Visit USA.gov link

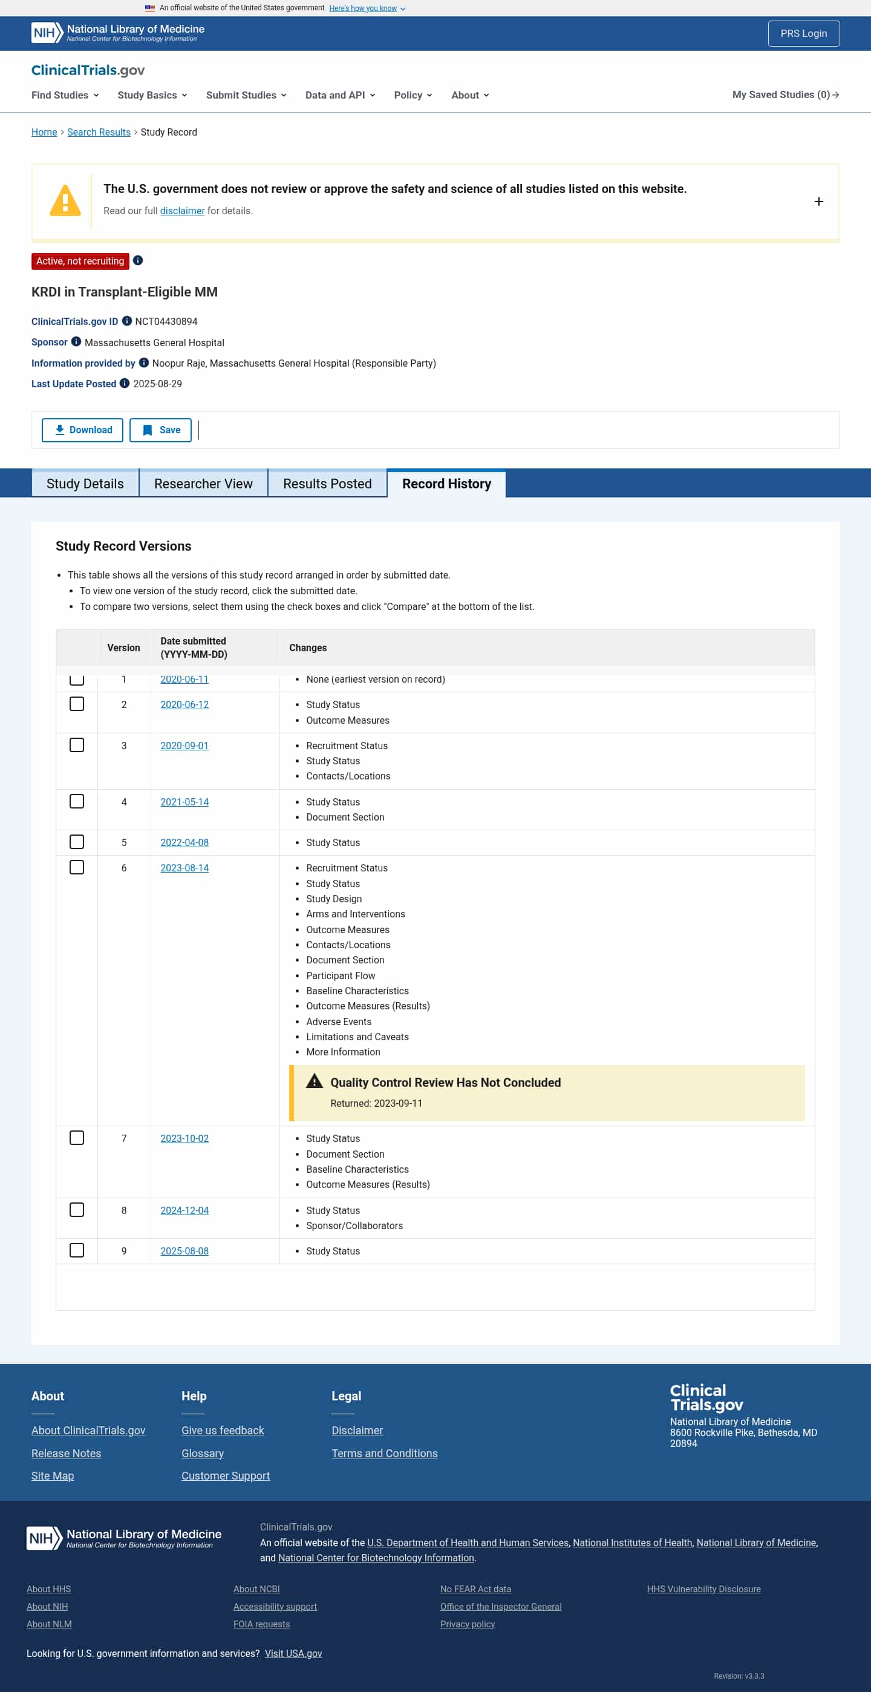coord(293,1653)
